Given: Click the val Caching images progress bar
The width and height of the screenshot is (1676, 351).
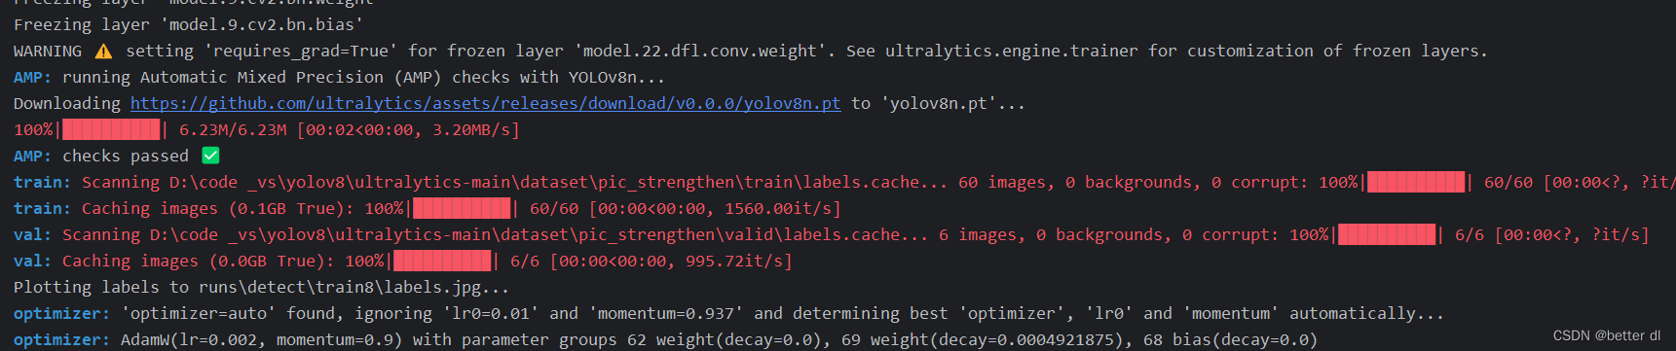Looking at the screenshot, I should click(x=442, y=261).
